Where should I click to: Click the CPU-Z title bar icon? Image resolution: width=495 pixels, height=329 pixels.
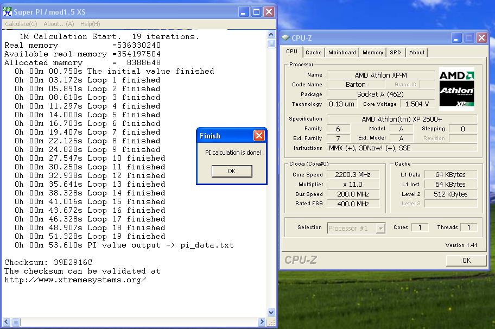285,37
